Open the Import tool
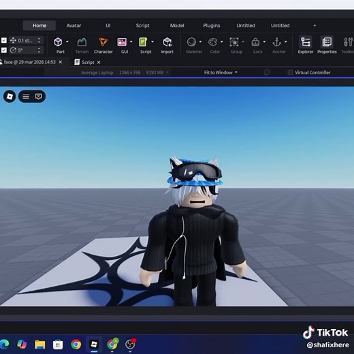 click(x=167, y=46)
